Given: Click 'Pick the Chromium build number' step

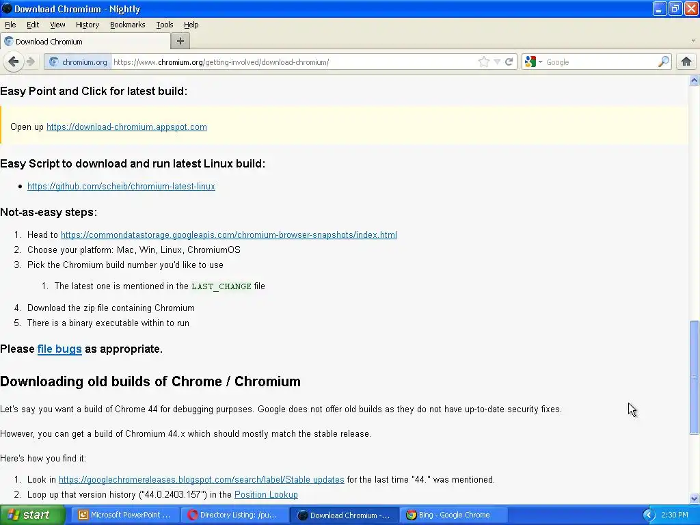Looking at the screenshot, I should pos(125,265).
